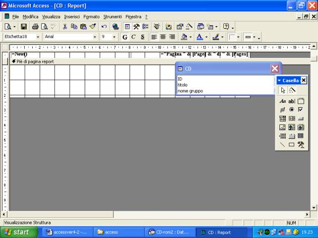This screenshot has height=238, width=318.
Task: Click the Save icon in toolbar
Action: tap(23, 26)
